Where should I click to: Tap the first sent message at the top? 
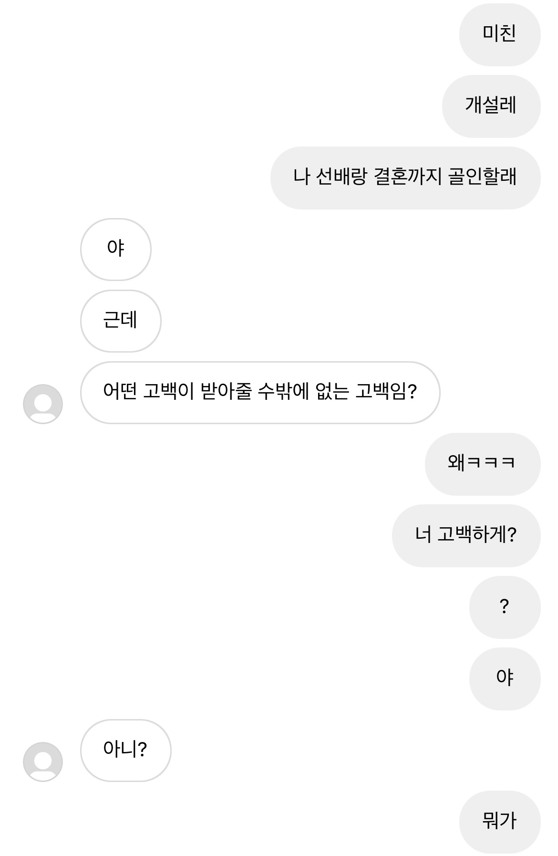point(499,34)
